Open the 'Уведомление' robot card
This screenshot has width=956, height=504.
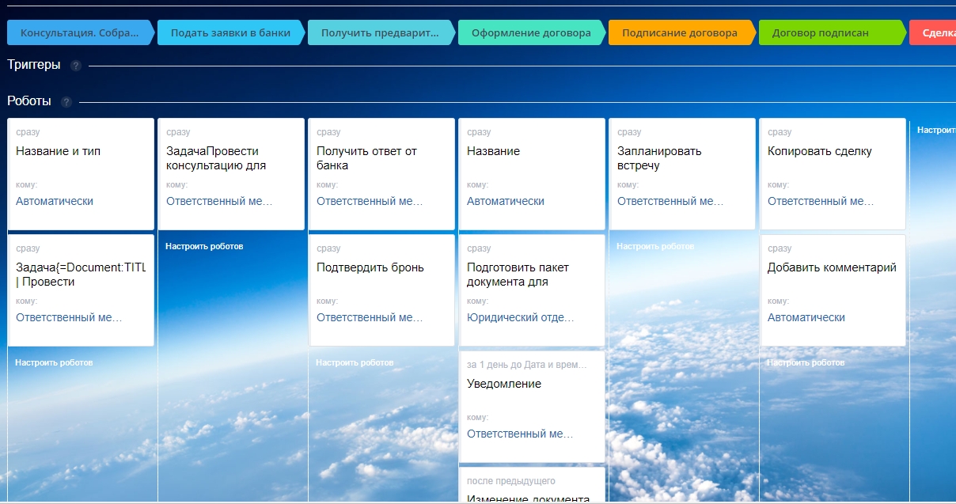(503, 384)
